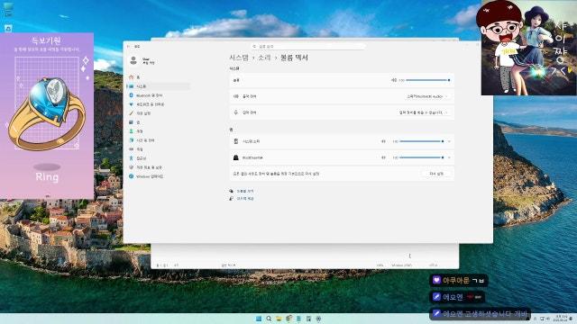Viewport: 577px width, 324px height.
Task: Open Bluetooth 및 장치 settings
Action: click(x=159, y=95)
